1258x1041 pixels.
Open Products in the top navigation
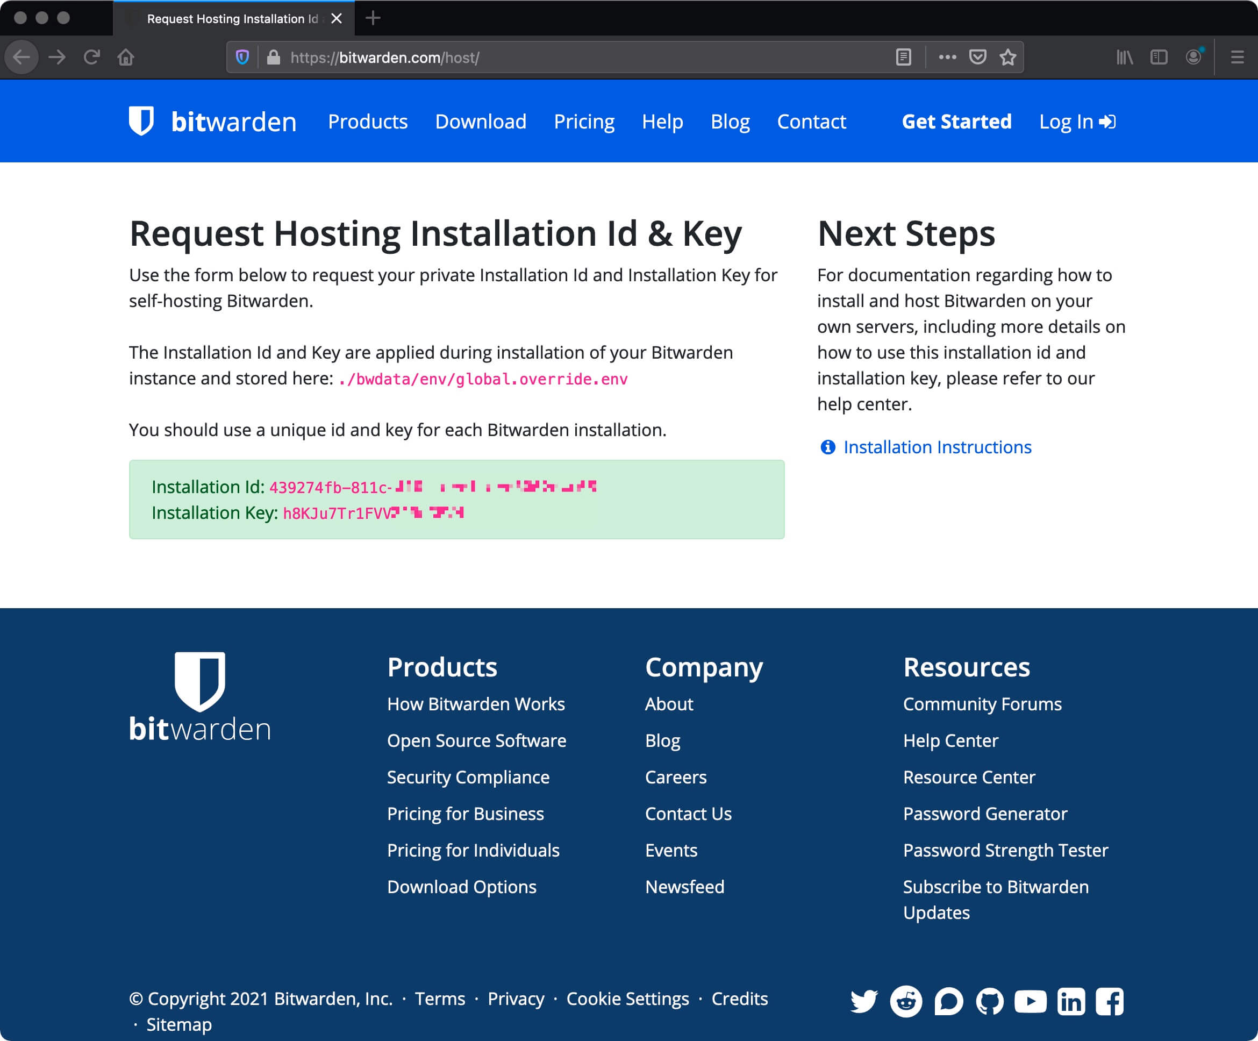coord(368,122)
